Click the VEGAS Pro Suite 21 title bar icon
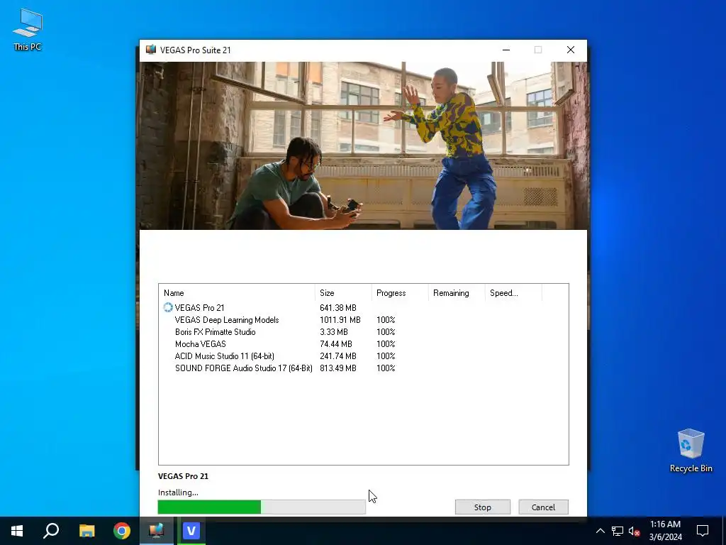This screenshot has height=545, width=726. (x=150, y=50)
